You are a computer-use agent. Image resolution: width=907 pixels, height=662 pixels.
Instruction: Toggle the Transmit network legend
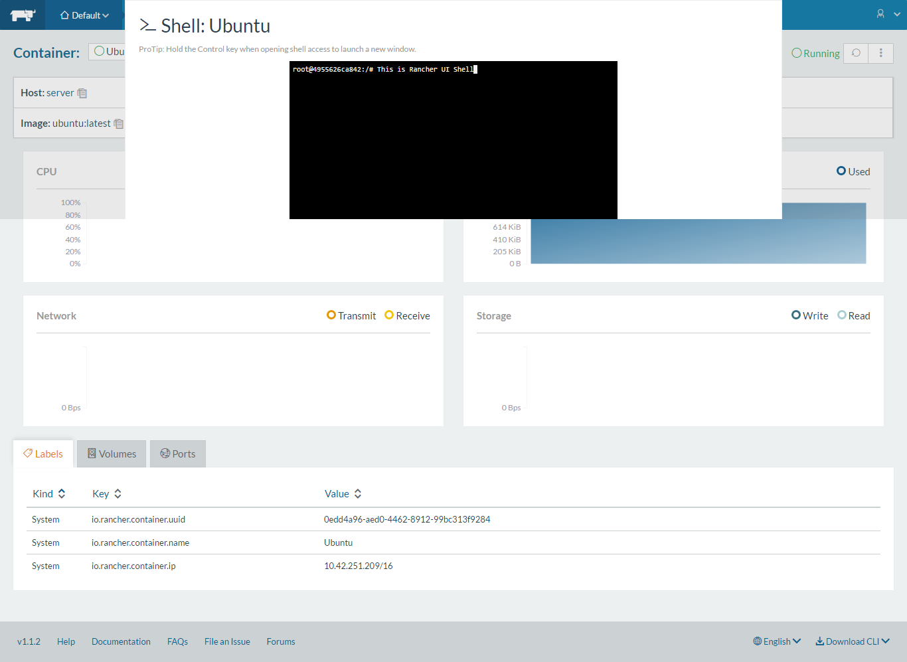tap(351, 315)
